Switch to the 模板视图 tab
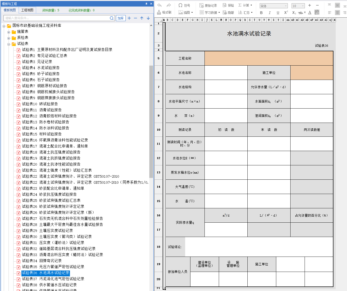Viewport: 347px width, 291px height. tap(10, 10)
